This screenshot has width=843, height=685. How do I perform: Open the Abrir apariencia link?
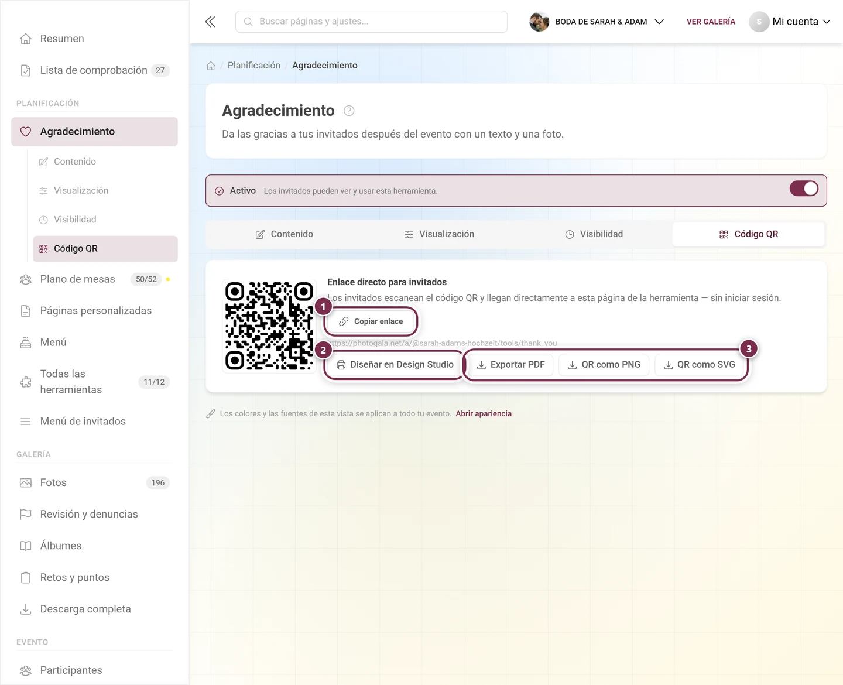pos(484,413)
